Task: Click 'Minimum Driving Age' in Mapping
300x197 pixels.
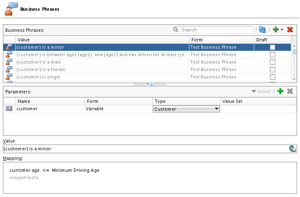Action: click(x=76, y=170)
